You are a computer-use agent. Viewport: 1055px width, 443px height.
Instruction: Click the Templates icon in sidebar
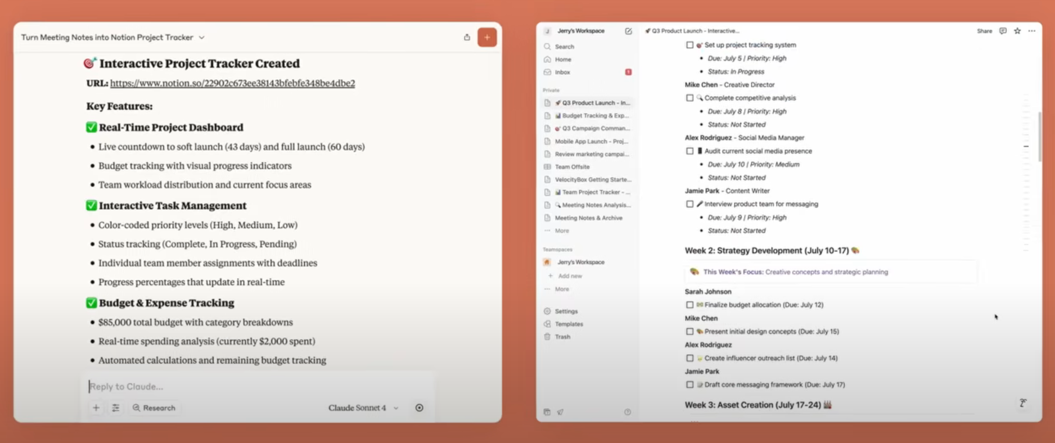547,324
